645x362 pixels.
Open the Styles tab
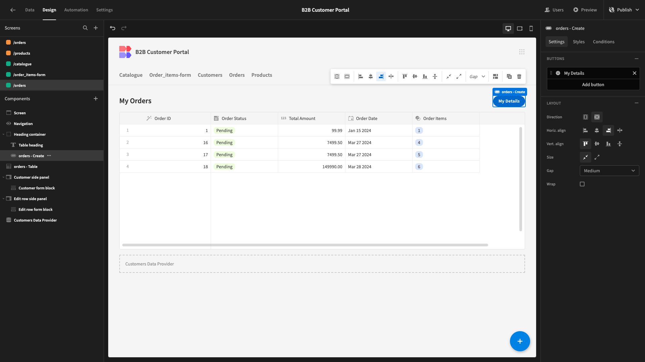(x=579, y=42)
